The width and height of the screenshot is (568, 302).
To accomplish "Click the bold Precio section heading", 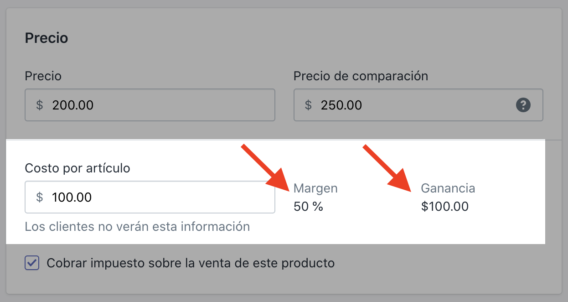I will pos(46,38).
